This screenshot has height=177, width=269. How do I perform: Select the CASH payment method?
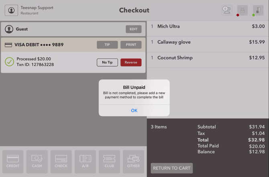coord(37,162)
